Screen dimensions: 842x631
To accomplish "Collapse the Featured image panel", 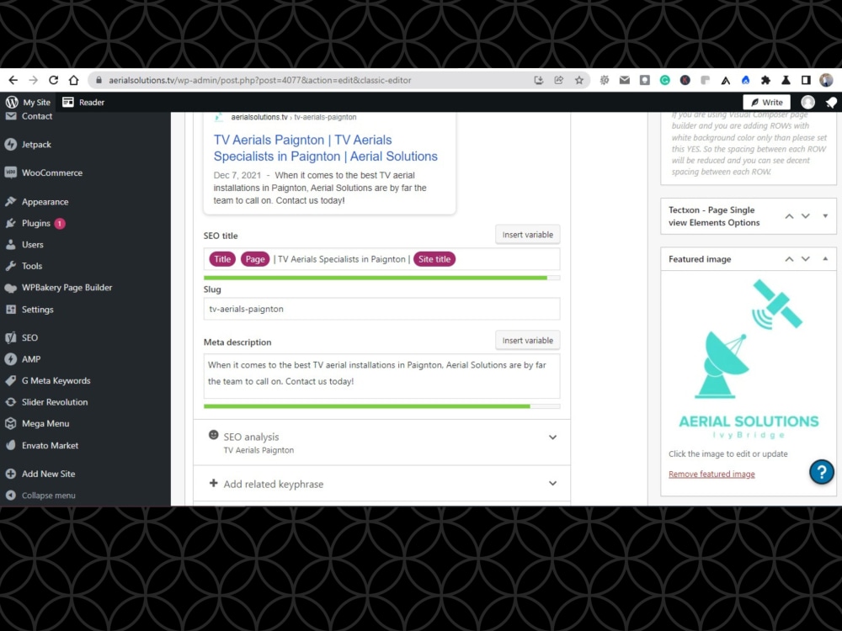I will tap(825, 259).
